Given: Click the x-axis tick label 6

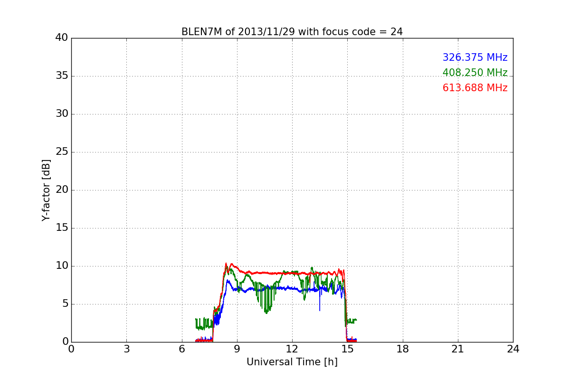Looking at the screenshot, I should tap(181, 349).
